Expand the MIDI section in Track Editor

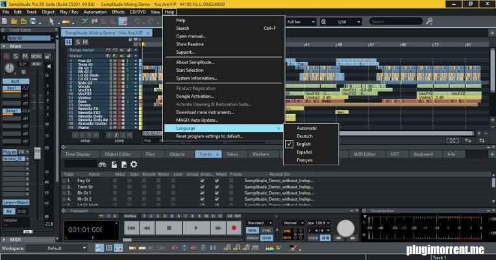tap(4, 240)
